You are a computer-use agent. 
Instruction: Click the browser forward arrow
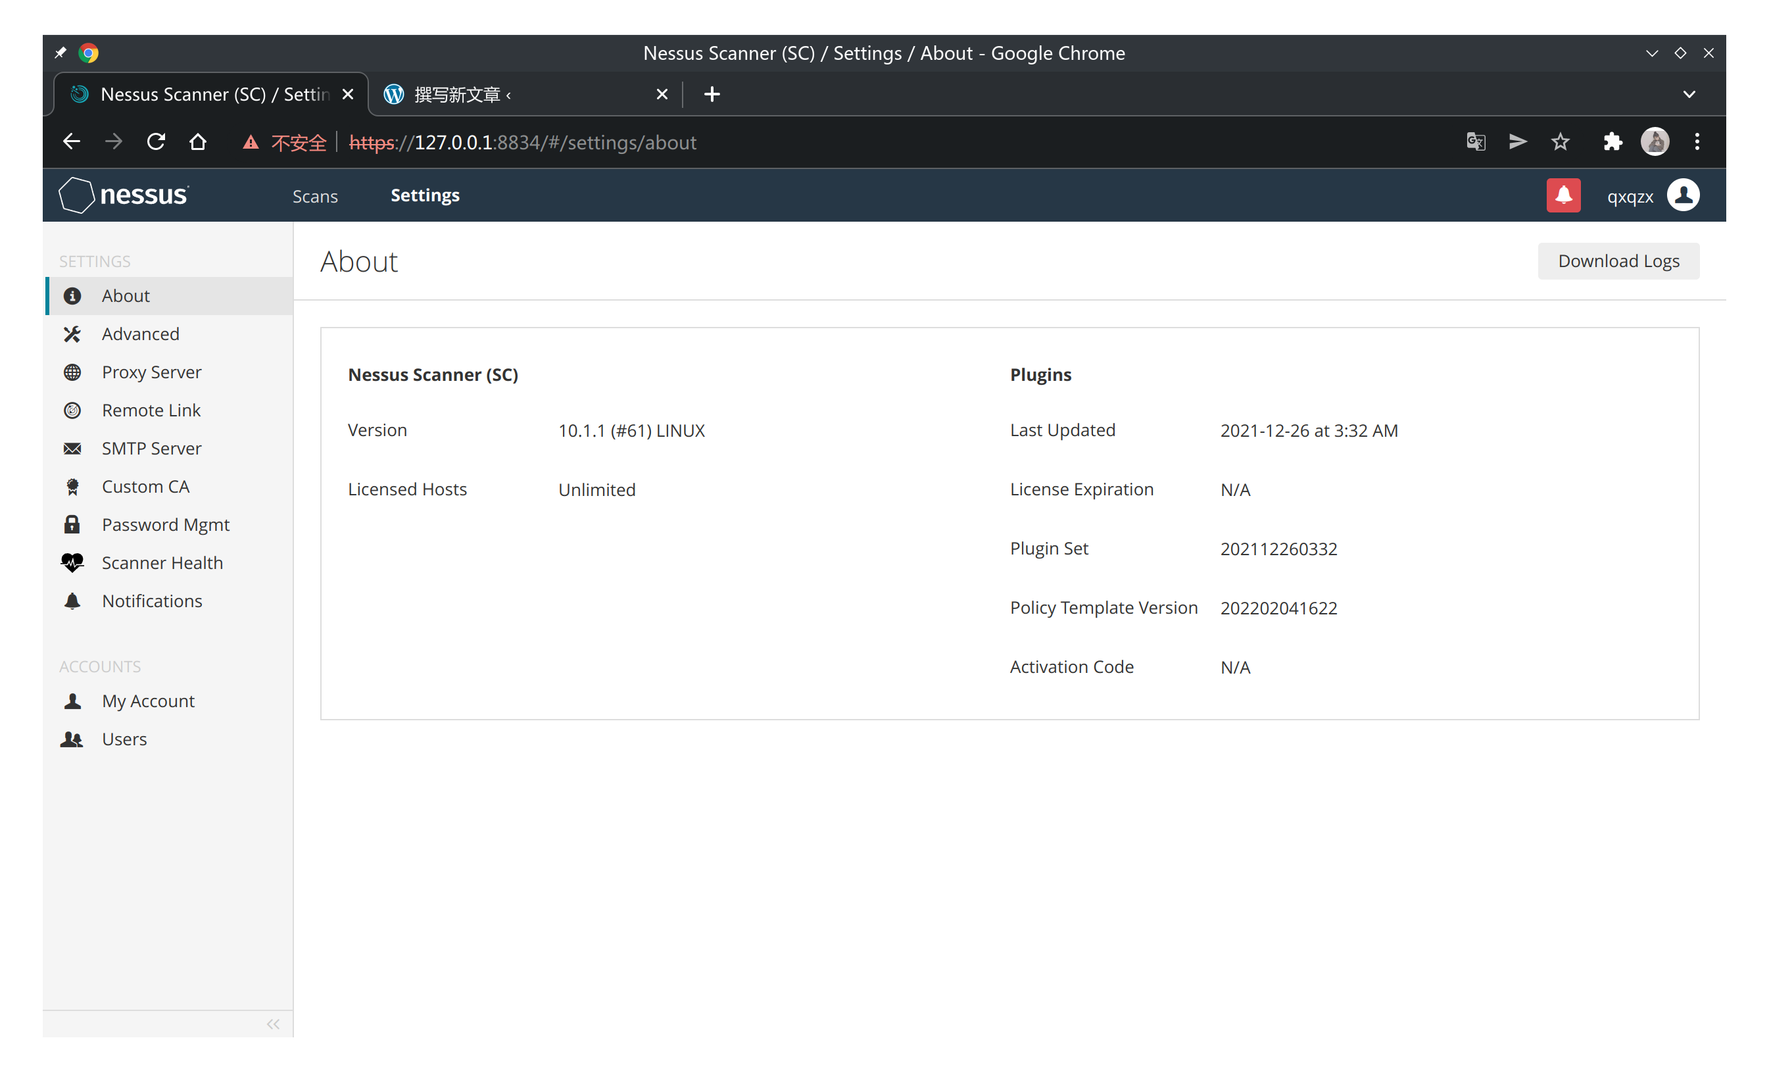click(113, 142)
